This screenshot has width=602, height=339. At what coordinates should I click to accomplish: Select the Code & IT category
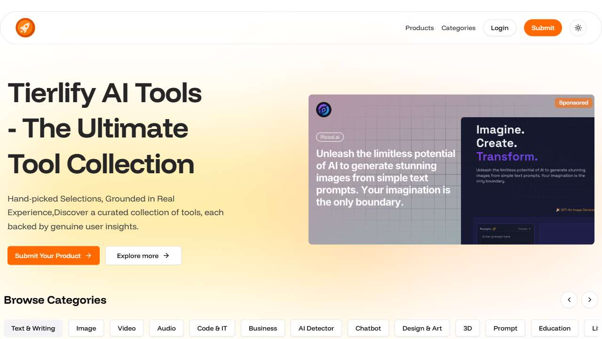(x=212, y=328)
